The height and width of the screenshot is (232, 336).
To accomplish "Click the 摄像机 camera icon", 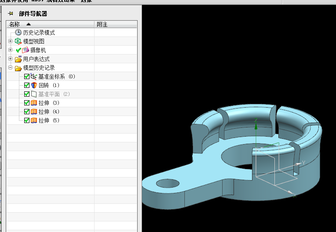I will tap(26, 50).
